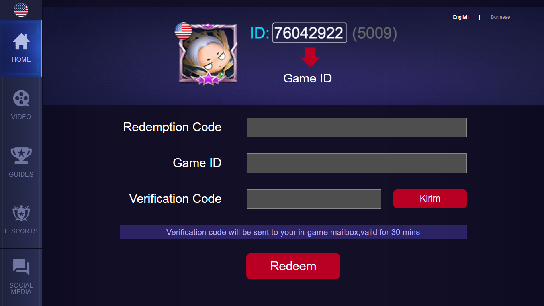Focus the Game ID input field
Screen dimensions: 544x306
pyautogui.click(x=356, y=163)
